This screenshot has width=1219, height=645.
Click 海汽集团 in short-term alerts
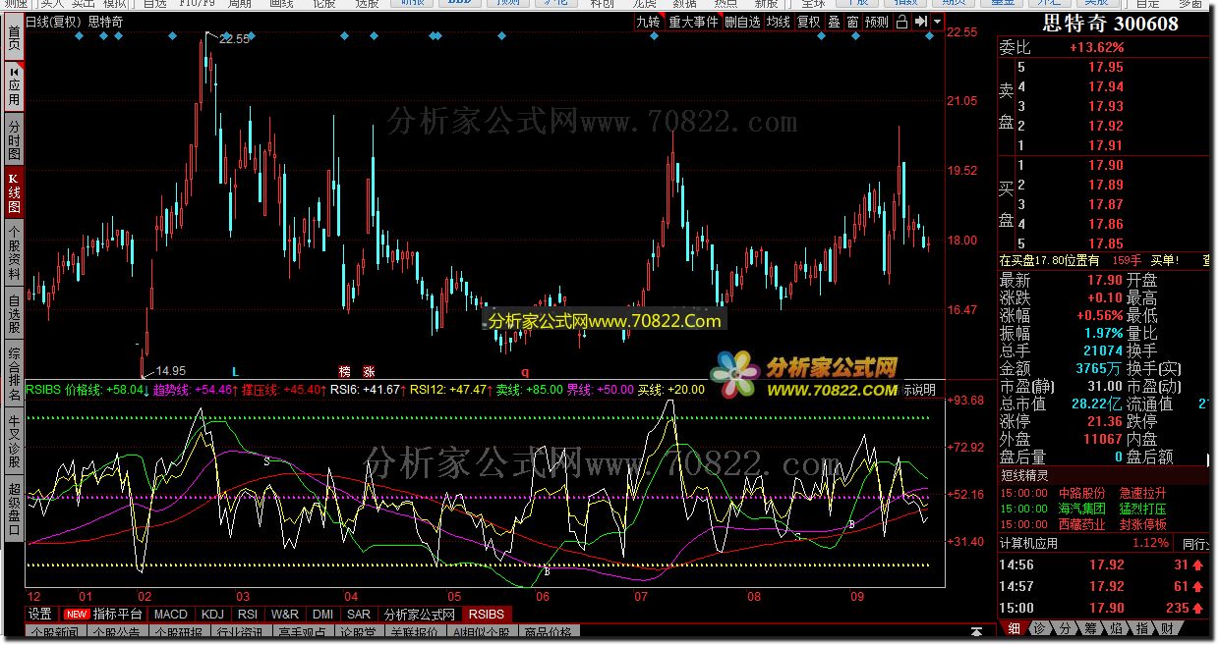tap(1082, 509)
